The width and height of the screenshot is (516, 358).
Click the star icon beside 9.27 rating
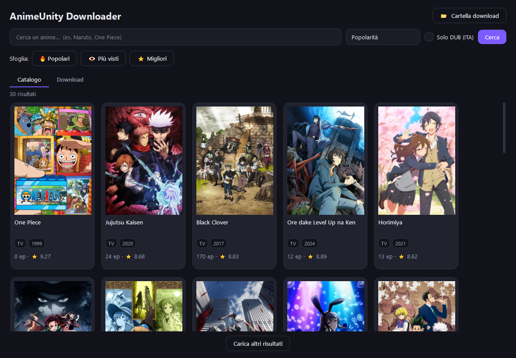[x=35, y=257]
